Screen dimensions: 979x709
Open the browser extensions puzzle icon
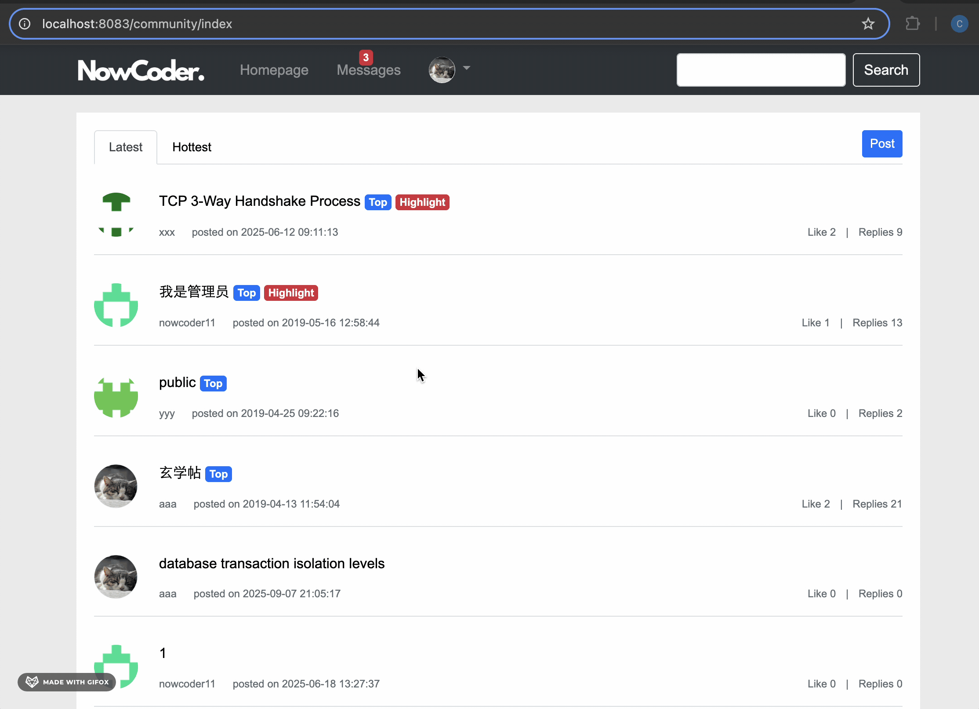click(x=913, y=24)
